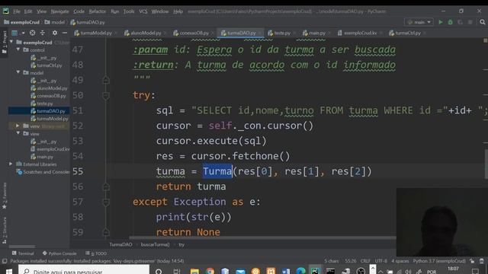Image resolution: width=488 pixels, height=274 pixels.
Task: Click CRLF line separator in status bar
Action: (x=365, y=261)
